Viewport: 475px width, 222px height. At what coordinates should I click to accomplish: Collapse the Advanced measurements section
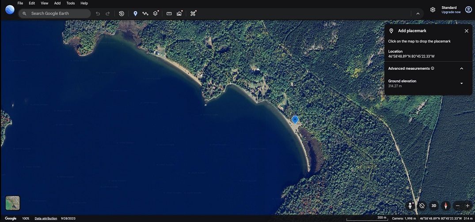pyautogui.click(x=461, y=69)
